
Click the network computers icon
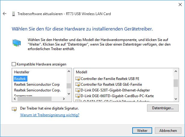pos(17,43)
